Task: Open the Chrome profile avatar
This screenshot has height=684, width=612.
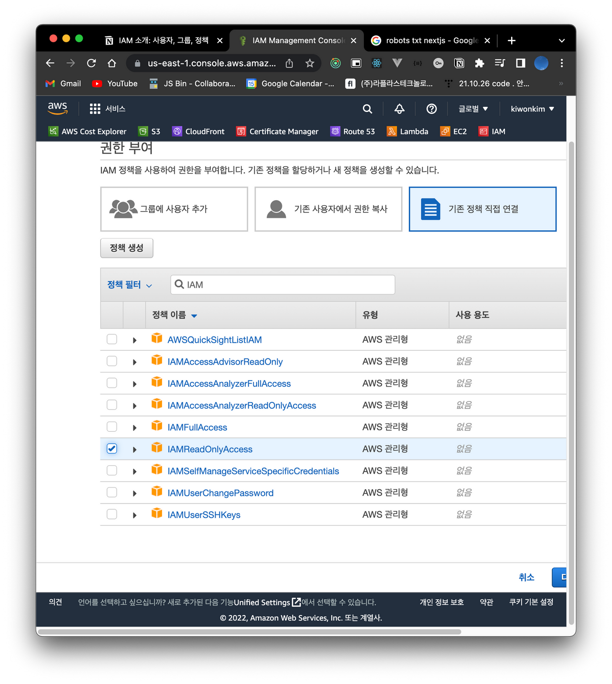Action: point(541,63)
